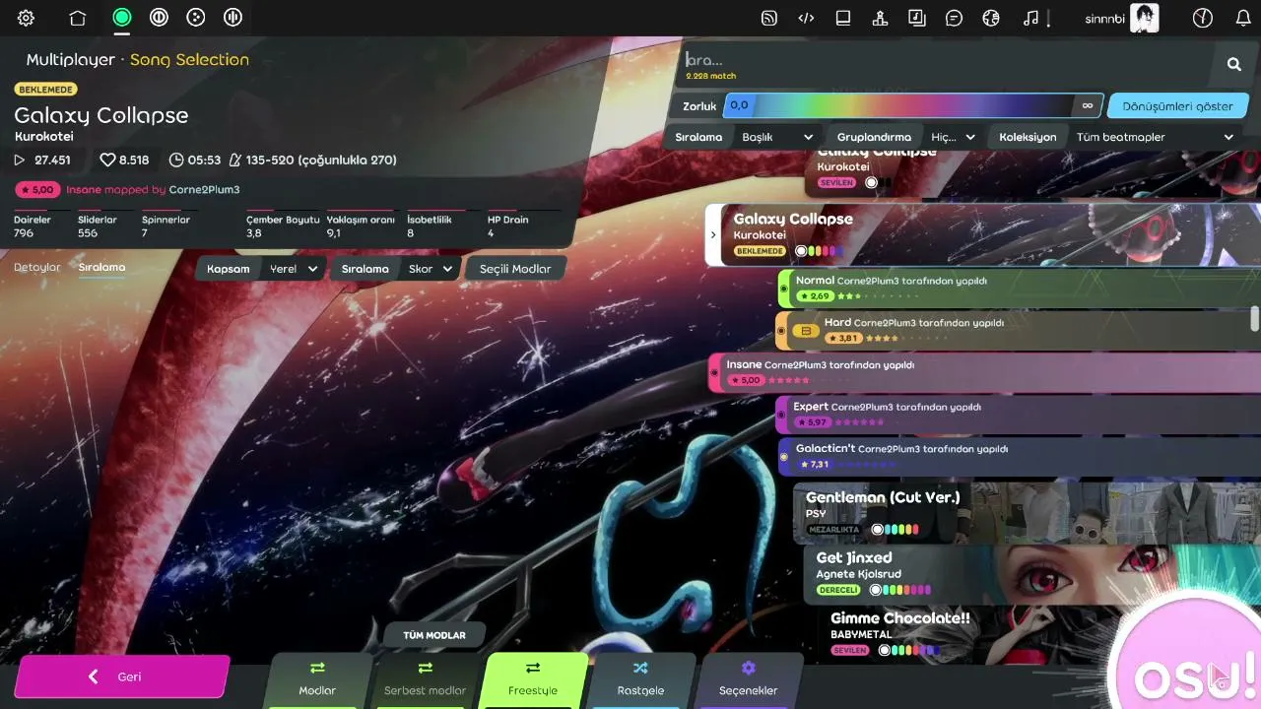The height and width of the screenshot is (709, 1261).
Task: Click the play count icon 27.451
Action: tap(20, 160)
